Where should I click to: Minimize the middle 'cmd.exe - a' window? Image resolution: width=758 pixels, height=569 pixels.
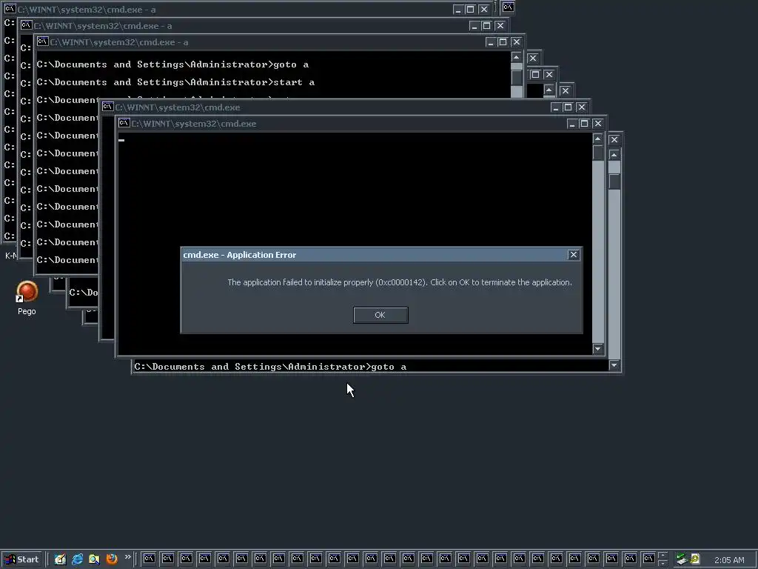coord(474,26)
